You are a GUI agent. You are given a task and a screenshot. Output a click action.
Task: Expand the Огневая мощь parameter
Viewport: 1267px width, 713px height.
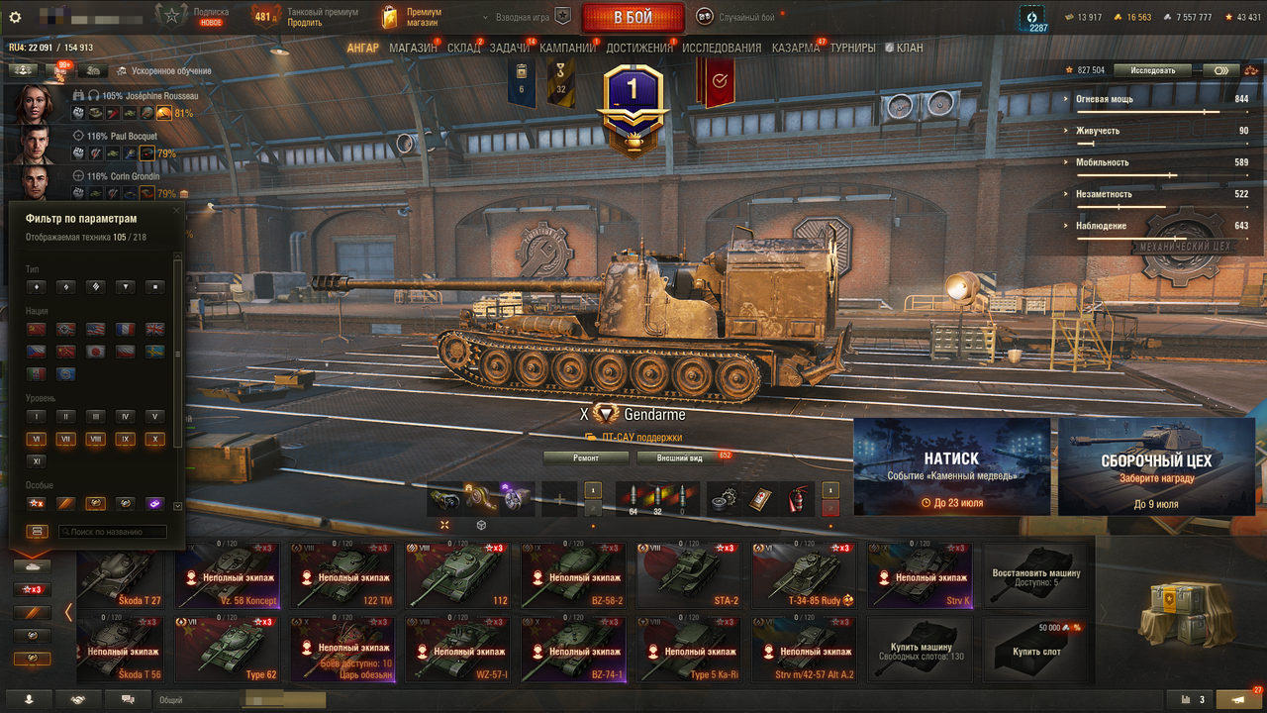pyautogui.click(x=1158, y=100)
